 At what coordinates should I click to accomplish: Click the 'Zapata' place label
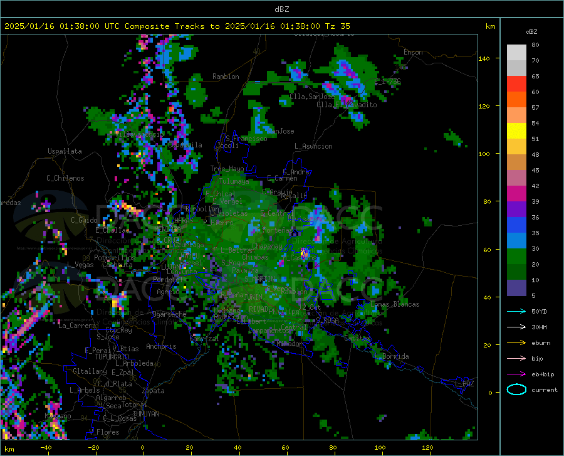point(154,391)
